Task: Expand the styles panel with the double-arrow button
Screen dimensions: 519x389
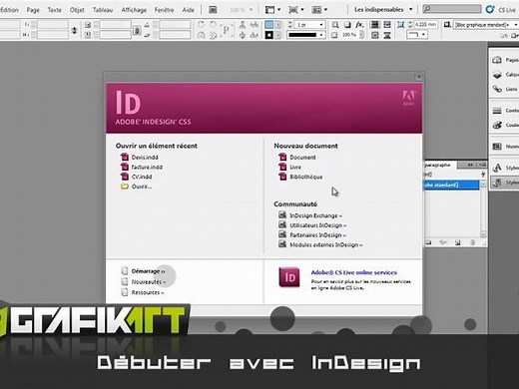Action: click(470, 165)
